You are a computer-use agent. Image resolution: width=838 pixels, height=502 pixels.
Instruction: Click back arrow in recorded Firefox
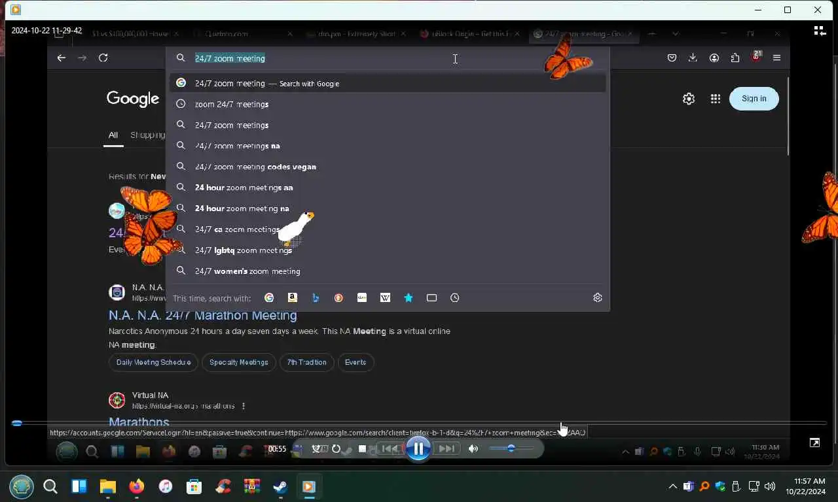click(61, 58)
